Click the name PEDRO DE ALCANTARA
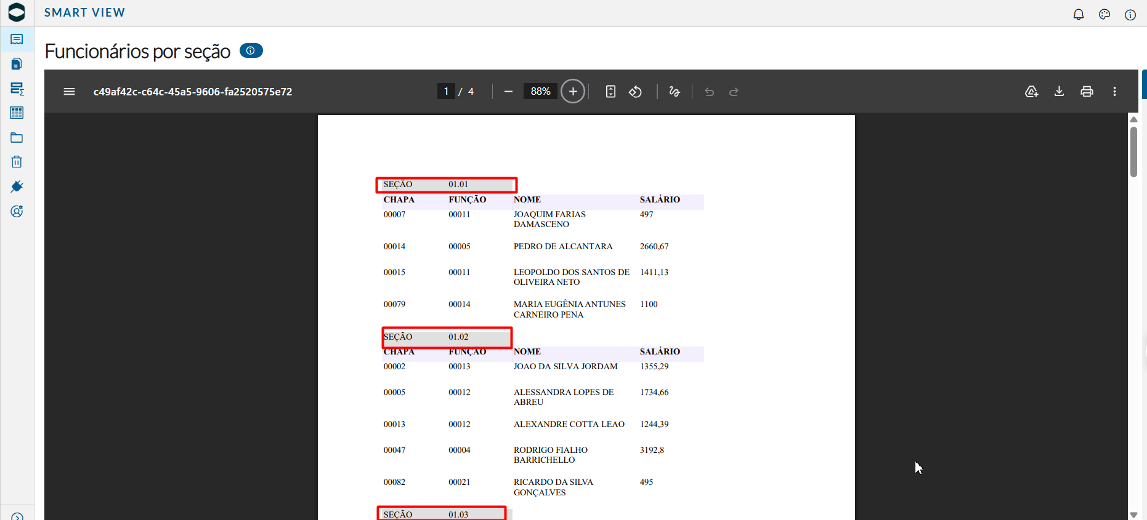 pyautogui.click(x=563, y=246)
